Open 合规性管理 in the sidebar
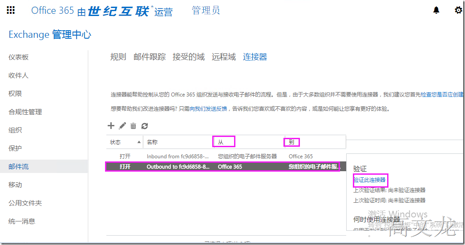 click(x=25, y=112)
